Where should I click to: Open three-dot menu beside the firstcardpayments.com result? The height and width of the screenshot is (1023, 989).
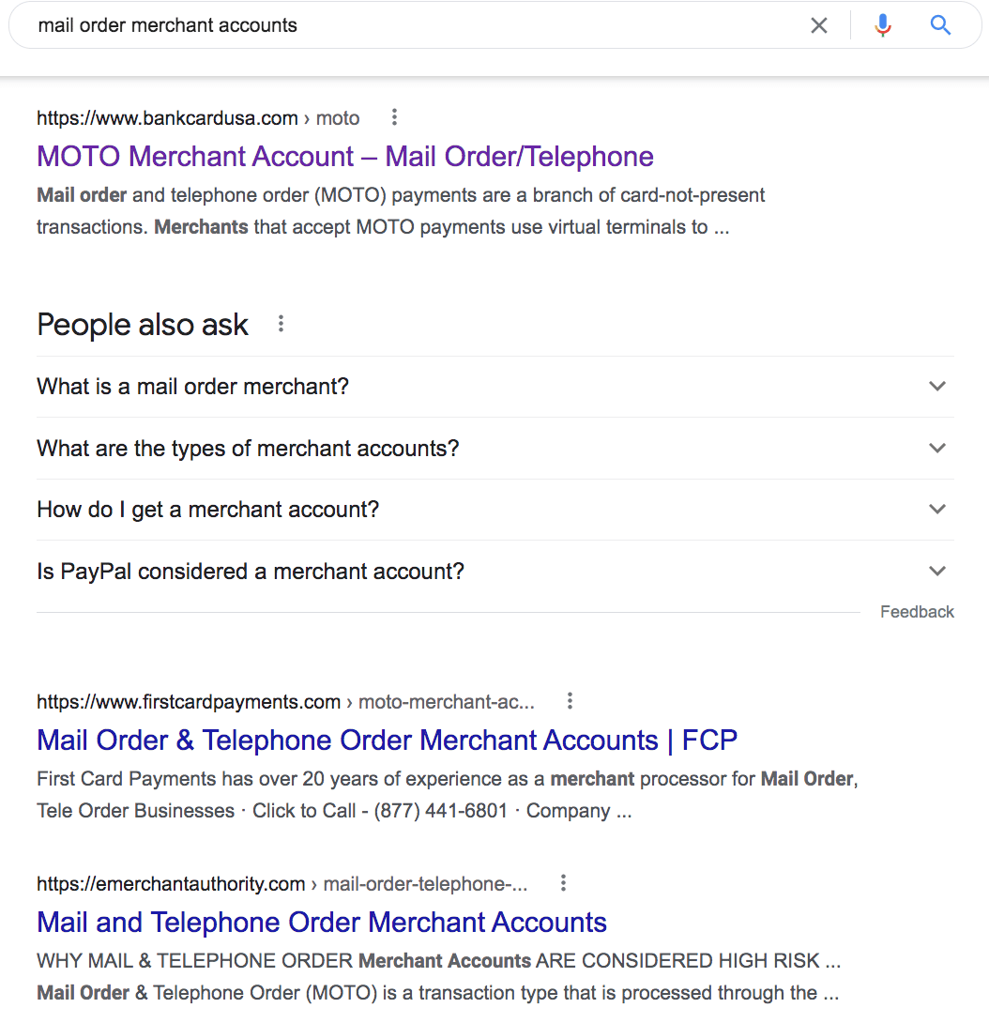coord(570,701)
